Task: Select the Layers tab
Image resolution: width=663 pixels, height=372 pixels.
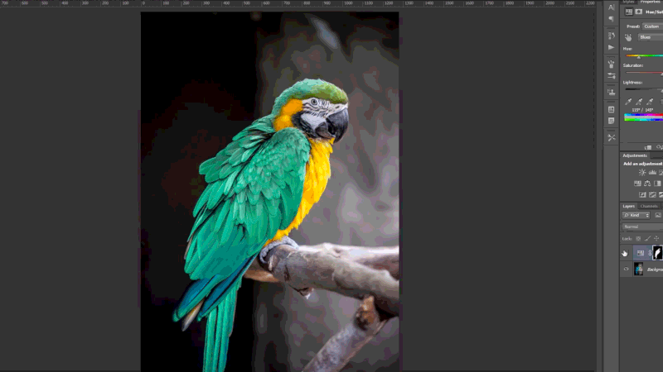Action: (x=629, y=206)
